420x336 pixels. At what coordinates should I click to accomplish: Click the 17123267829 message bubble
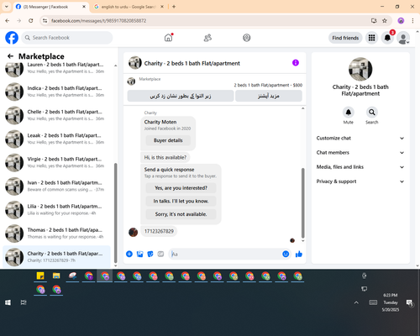click(x=159, y=231)
